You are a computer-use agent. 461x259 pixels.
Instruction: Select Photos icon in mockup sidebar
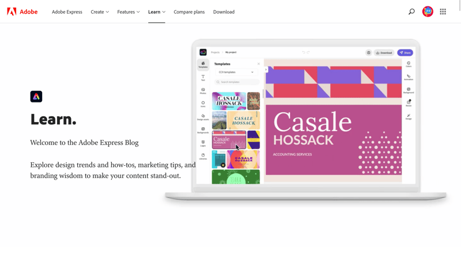(x=203, y=91)
